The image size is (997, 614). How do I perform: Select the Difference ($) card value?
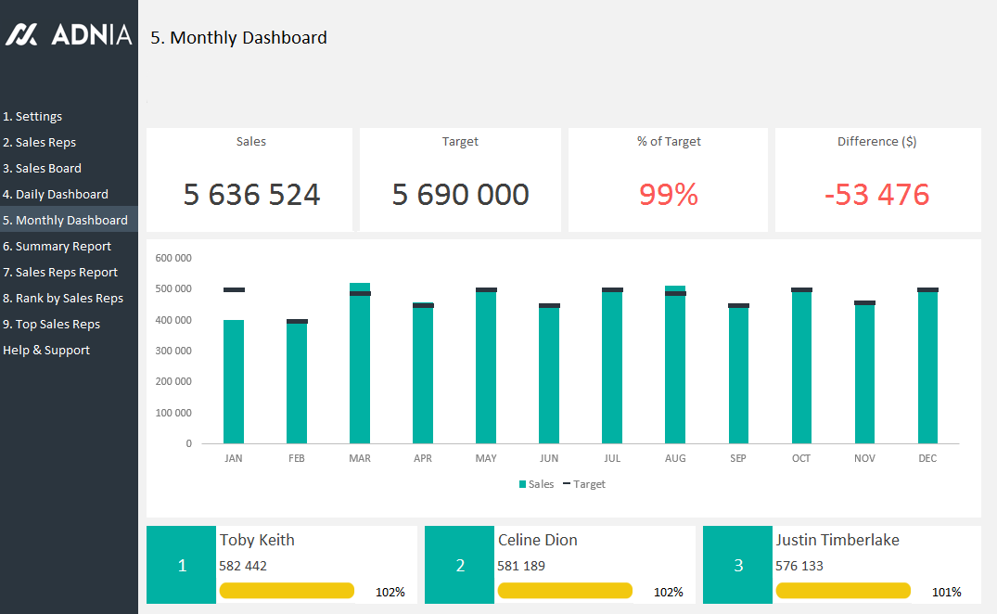click(876, 195)
